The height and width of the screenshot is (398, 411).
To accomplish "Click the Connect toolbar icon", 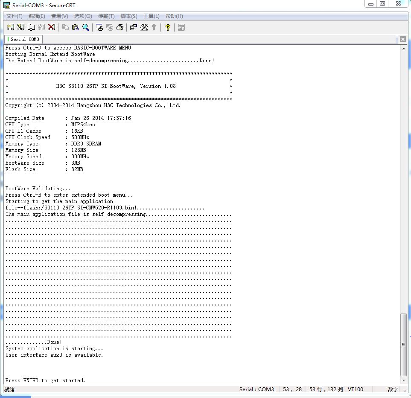I will tap(11, 27).
